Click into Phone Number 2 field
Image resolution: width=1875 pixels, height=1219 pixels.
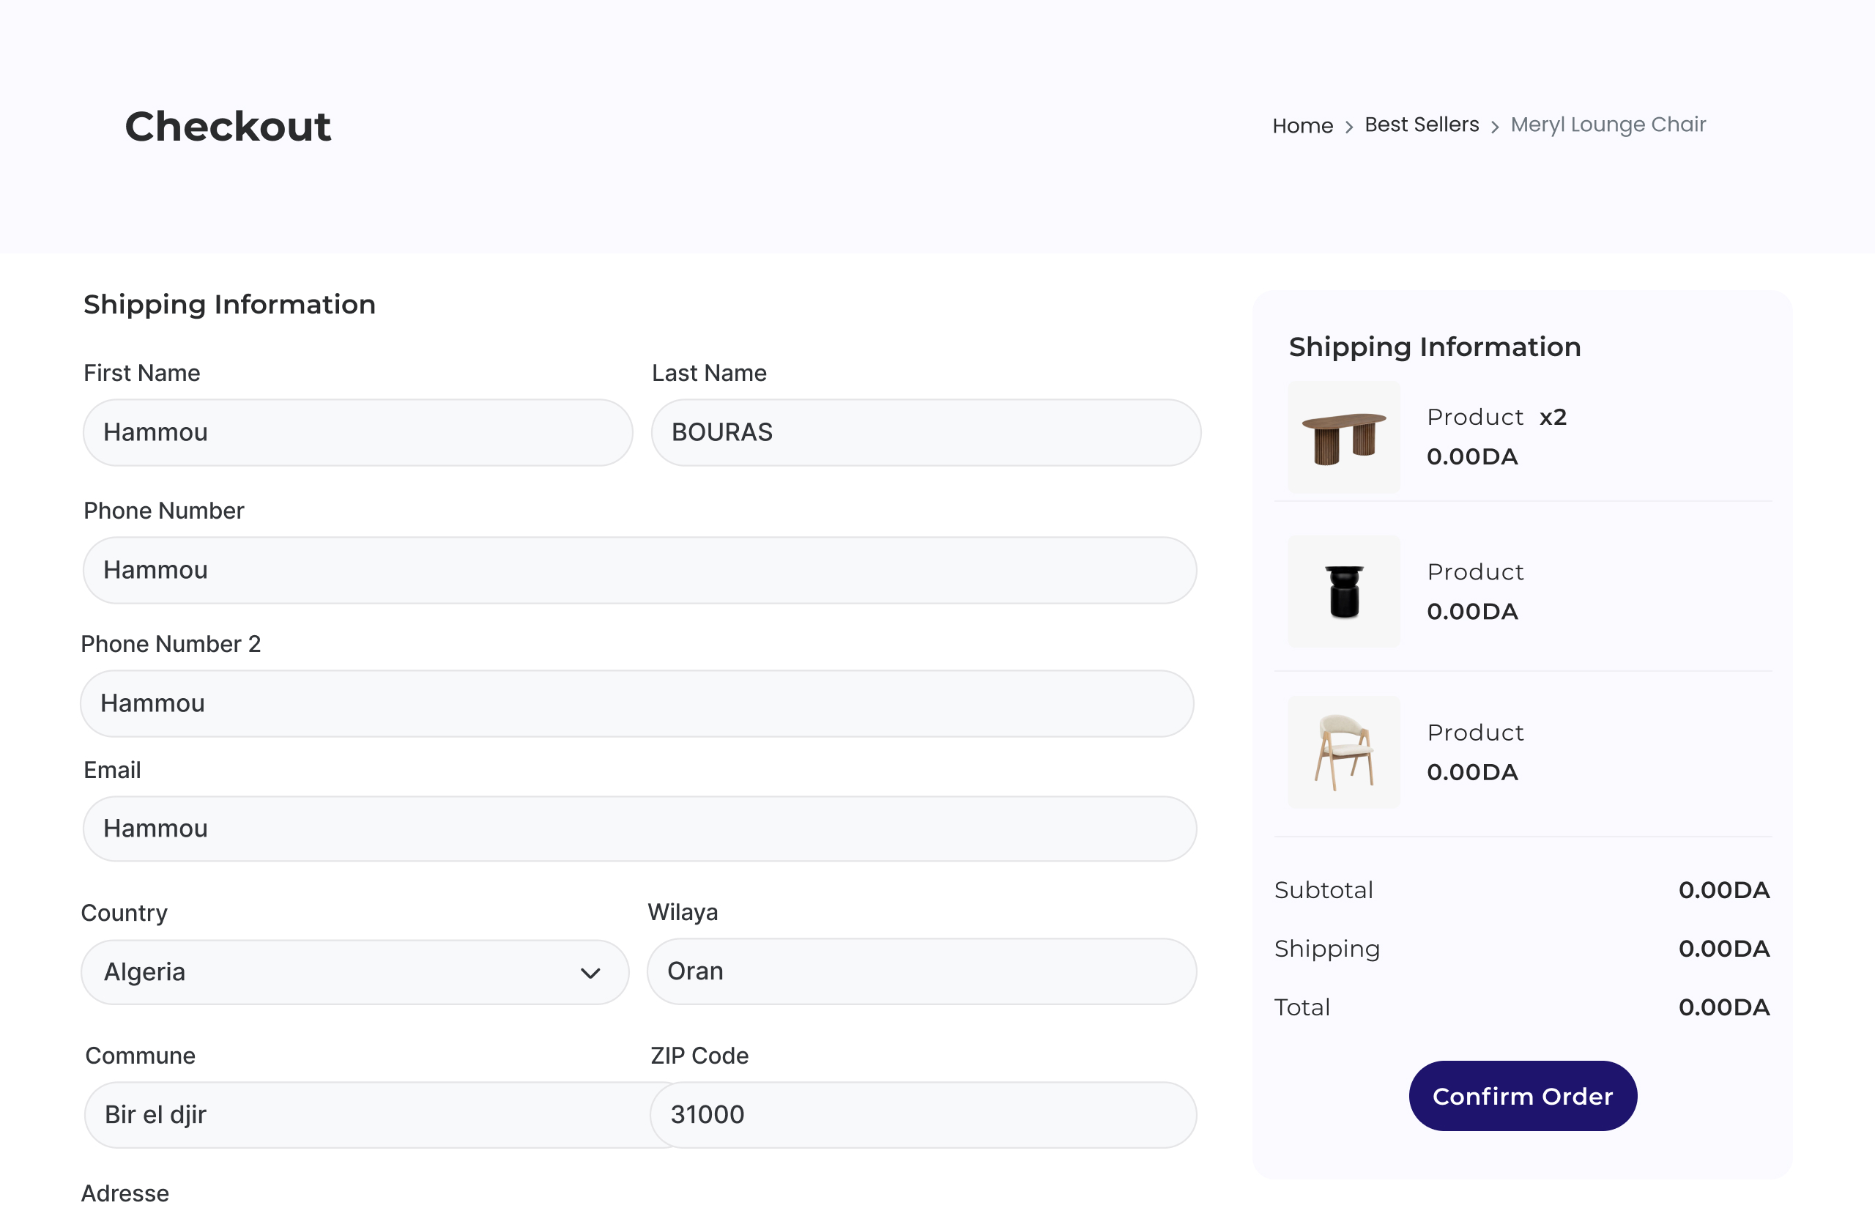tap(636, 703)
